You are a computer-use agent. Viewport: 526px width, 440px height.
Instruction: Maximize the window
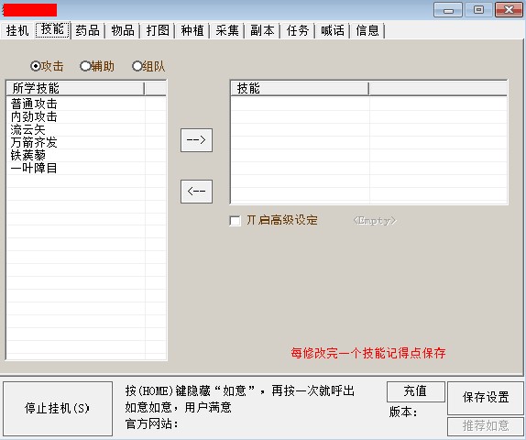click(x=478, y=9)
